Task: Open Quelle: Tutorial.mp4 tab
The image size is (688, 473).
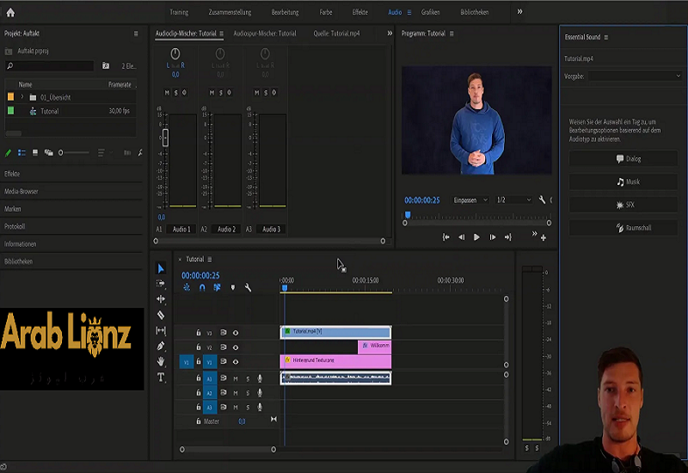Action: pyautogui.click(x=336, y=34)
